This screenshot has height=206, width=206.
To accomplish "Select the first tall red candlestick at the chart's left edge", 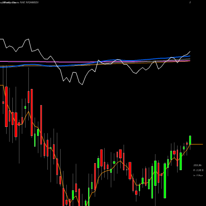I will [6, 107].
